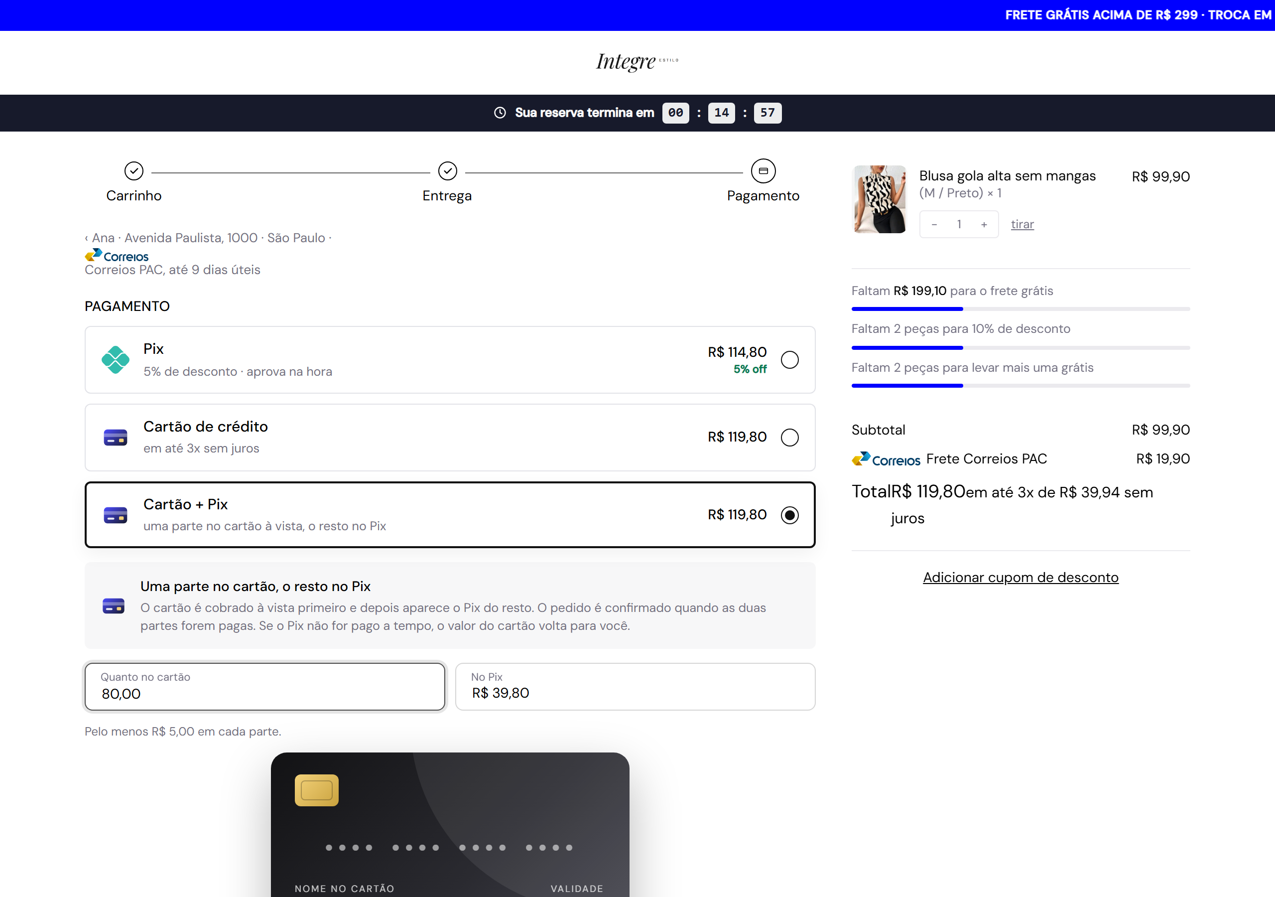Click the Subtotal R$ 99,90 value

click(x=1160, y=430)
